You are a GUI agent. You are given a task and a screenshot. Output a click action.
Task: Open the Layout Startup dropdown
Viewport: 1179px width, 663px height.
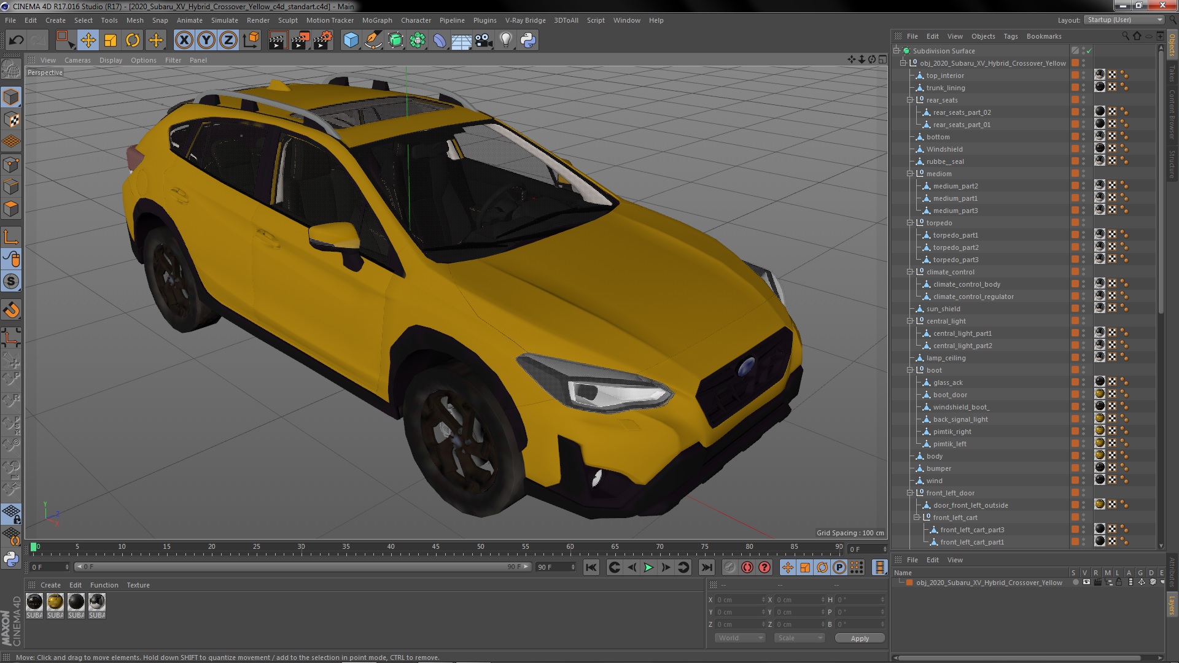(x=1124, y=20)
